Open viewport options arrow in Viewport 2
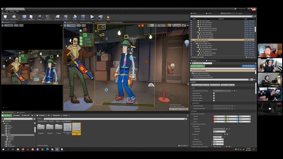Image resolution: width=283 pixels, height=159 pixels. pyautogui.click(x=65, y=26)
